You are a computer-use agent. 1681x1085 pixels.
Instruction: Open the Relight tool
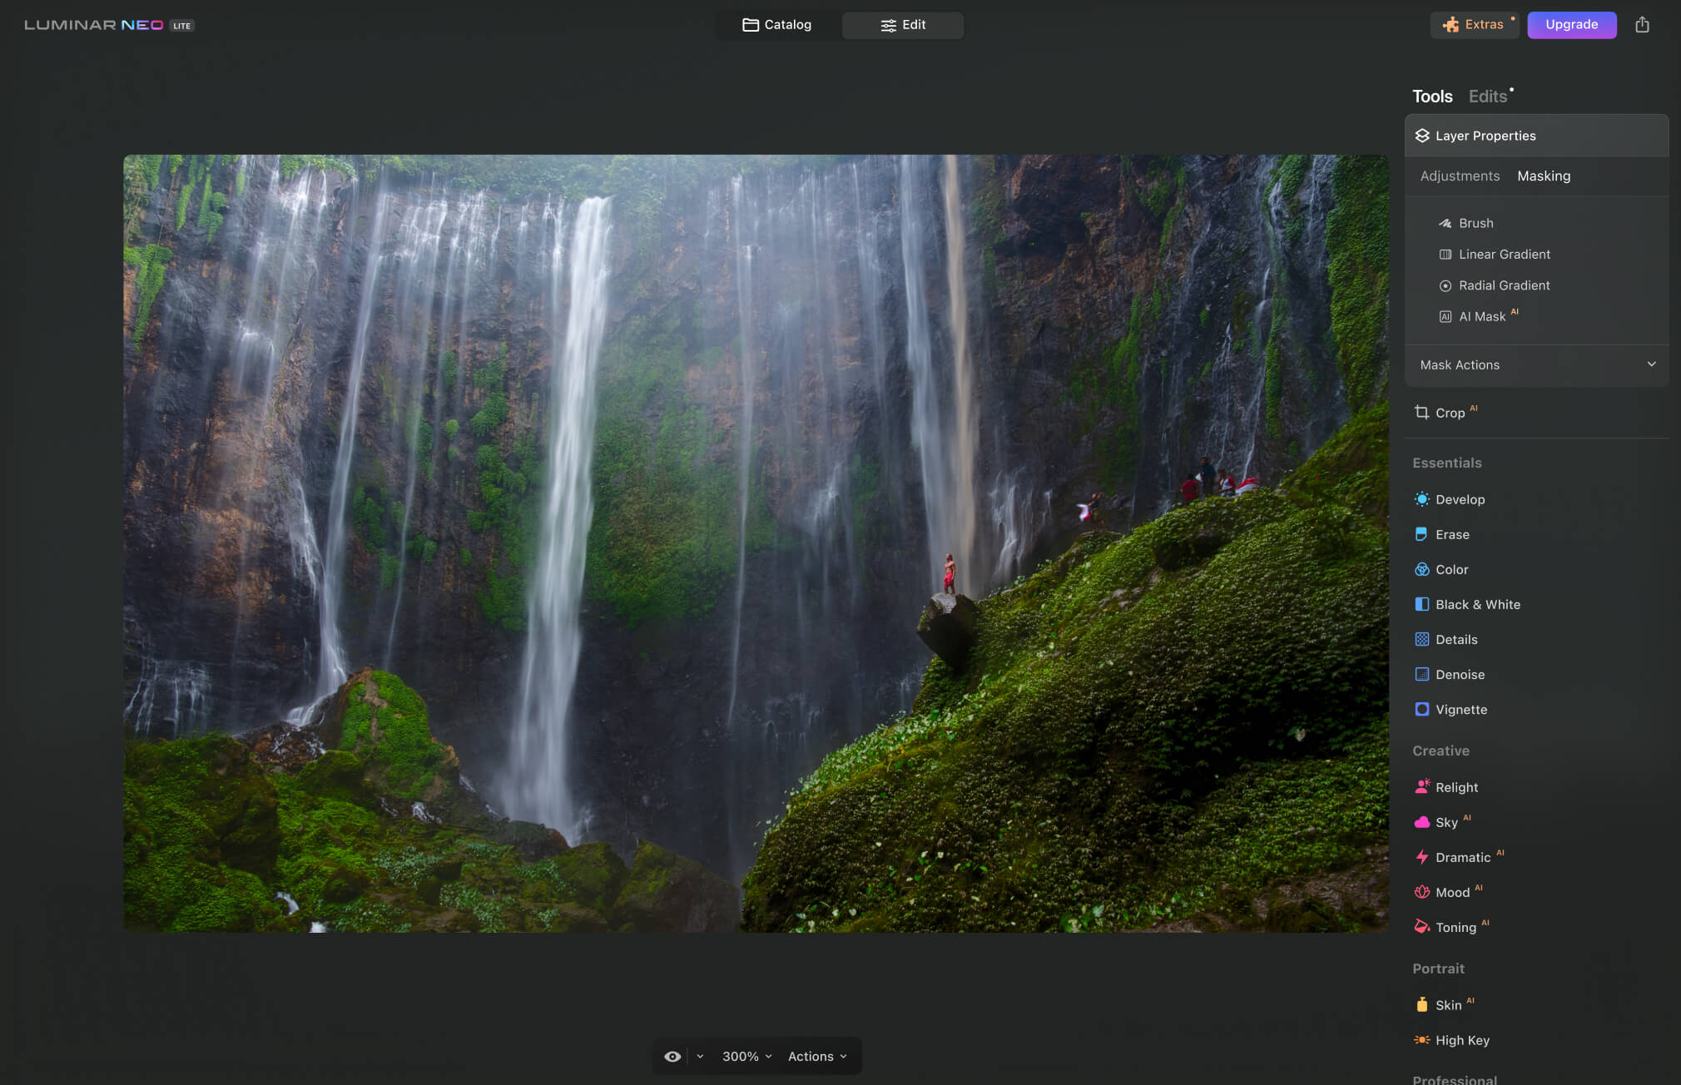tap(1456, 787)
